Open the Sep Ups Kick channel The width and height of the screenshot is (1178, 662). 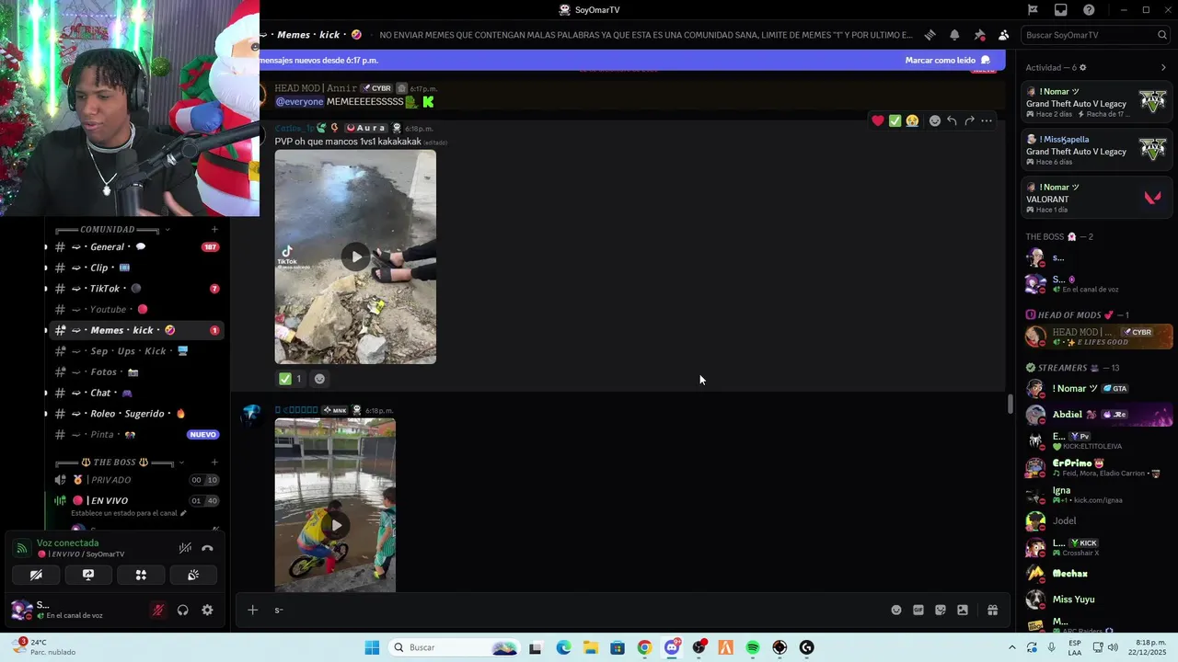pos(137,351)
